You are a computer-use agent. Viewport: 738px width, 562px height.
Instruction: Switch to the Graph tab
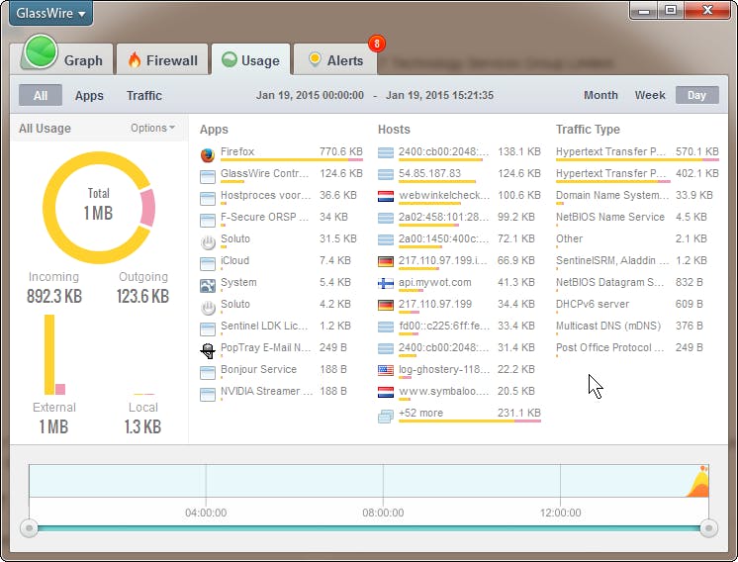click(66, 59)
